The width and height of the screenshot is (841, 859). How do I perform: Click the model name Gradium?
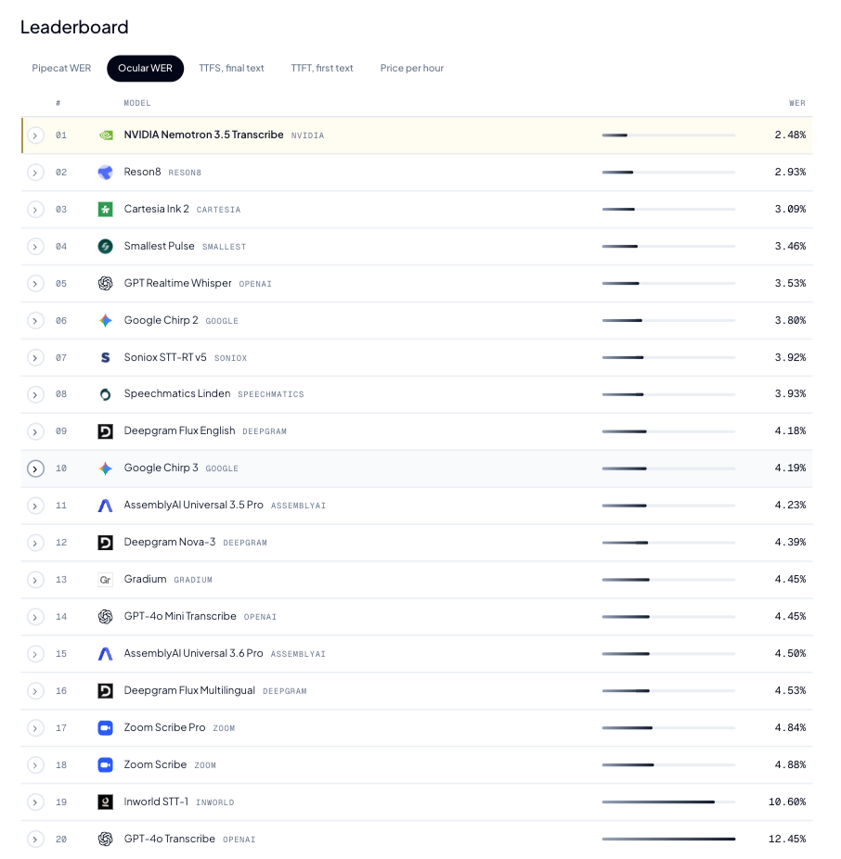[146, 579]
